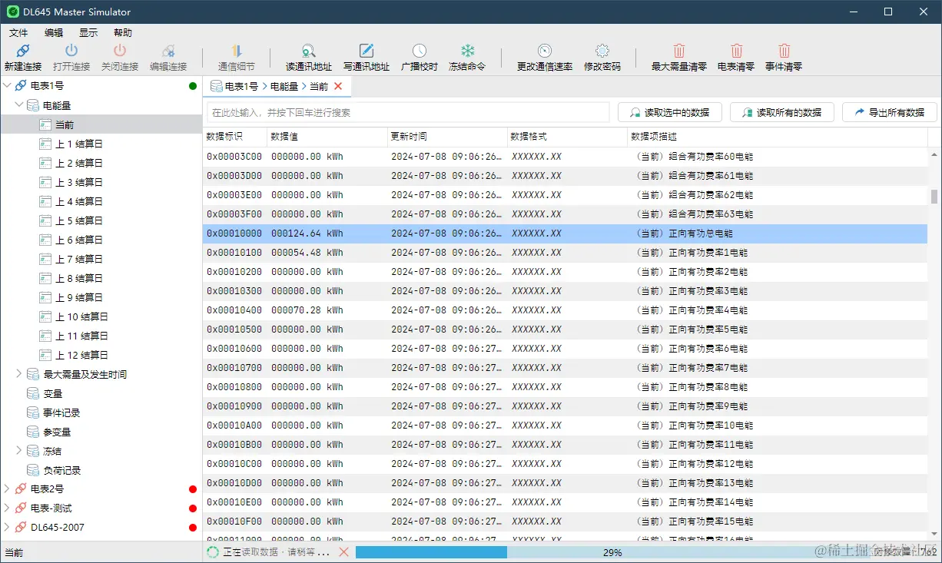Click the 读取所有的数据 button
The image size is (942, 563).
[781, 112]
